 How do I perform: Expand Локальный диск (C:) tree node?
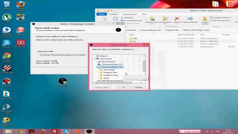97,64
